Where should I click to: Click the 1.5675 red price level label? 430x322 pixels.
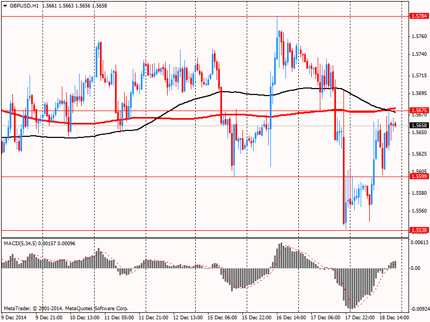[419, 111]
